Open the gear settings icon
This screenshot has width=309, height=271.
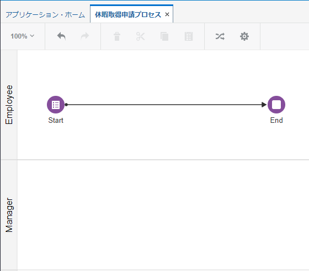click(x=244, y=36)
